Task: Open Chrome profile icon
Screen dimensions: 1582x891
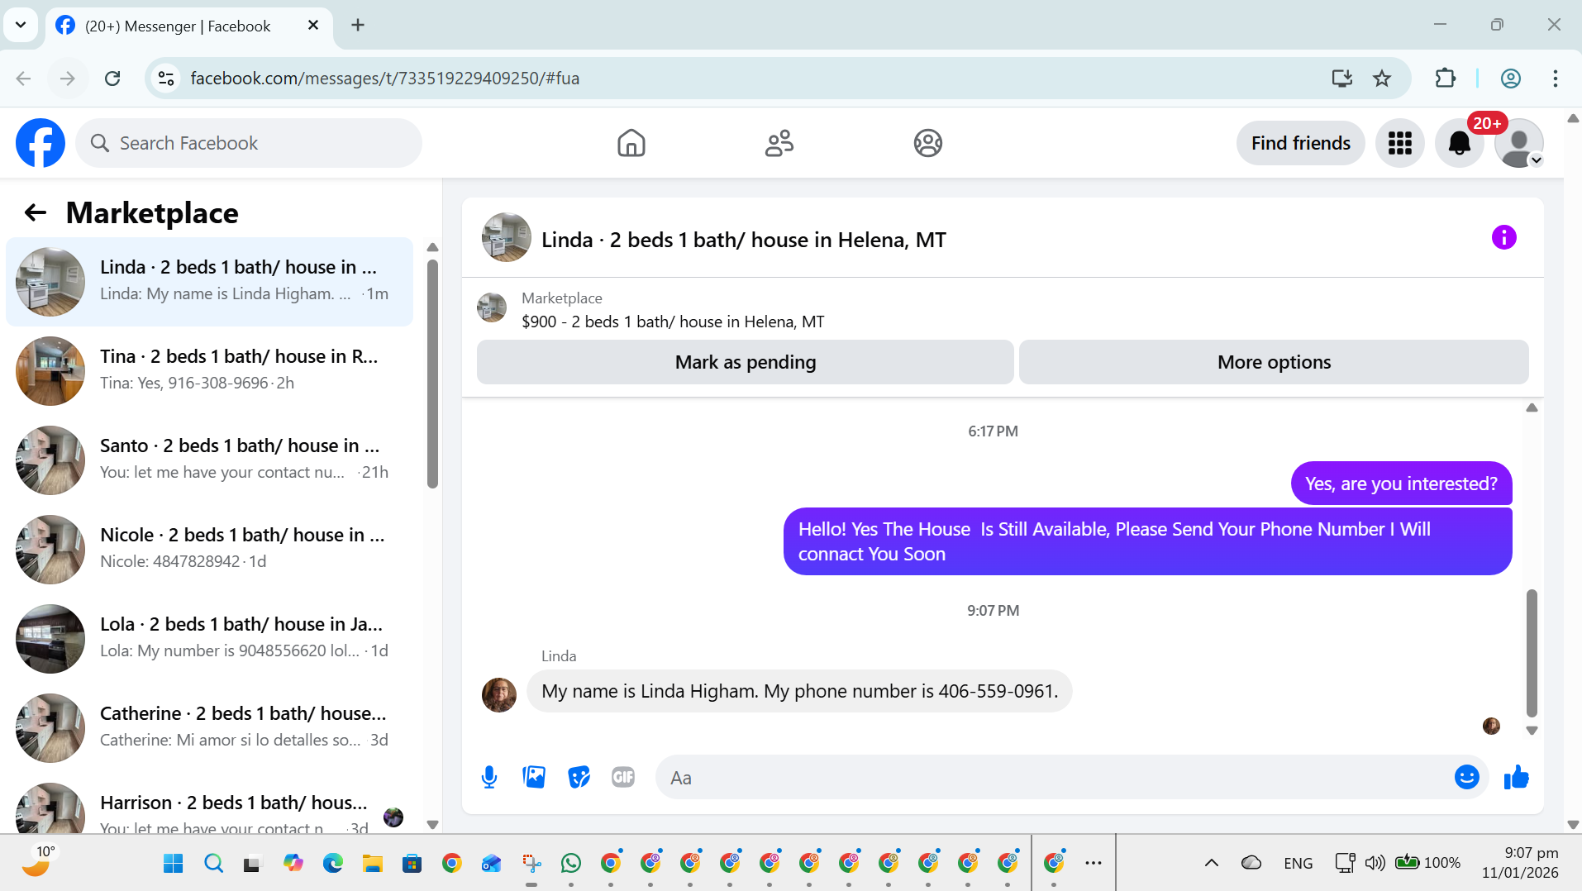Action: coord(1510,79)
